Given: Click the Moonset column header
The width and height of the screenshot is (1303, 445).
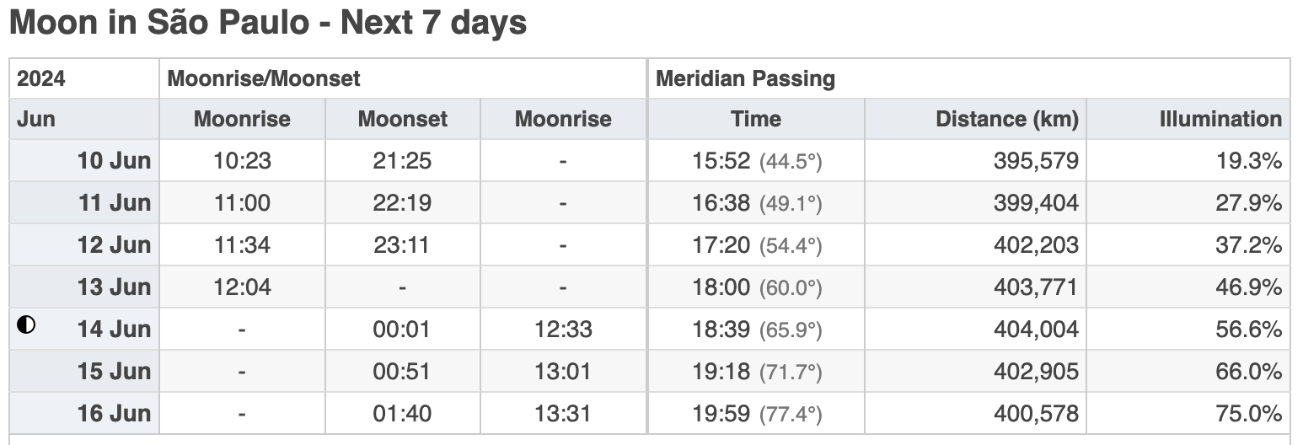Looking at the screenshot, I should pyautogui.click(x=403, y=119).
